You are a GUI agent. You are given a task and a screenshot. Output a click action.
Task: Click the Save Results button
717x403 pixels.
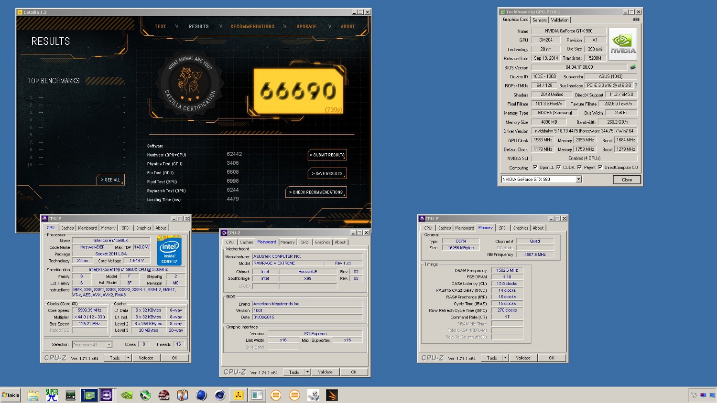click(327, 173)
